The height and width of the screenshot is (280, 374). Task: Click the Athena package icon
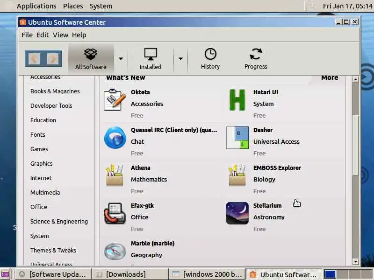click(x=115, y=175)
